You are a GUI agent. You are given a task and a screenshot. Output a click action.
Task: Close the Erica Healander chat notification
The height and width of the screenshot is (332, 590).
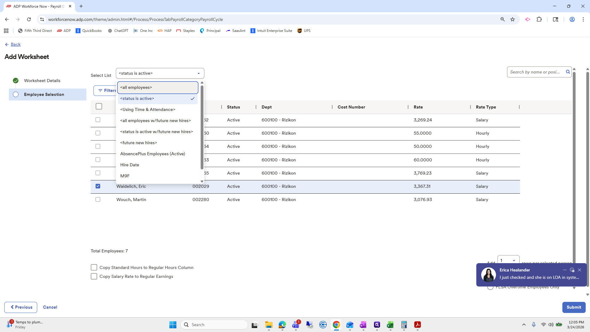tap(580, 270)
